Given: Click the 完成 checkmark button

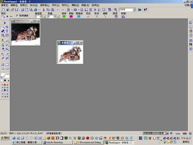Looking at the screenshot, I should (88, 16).
